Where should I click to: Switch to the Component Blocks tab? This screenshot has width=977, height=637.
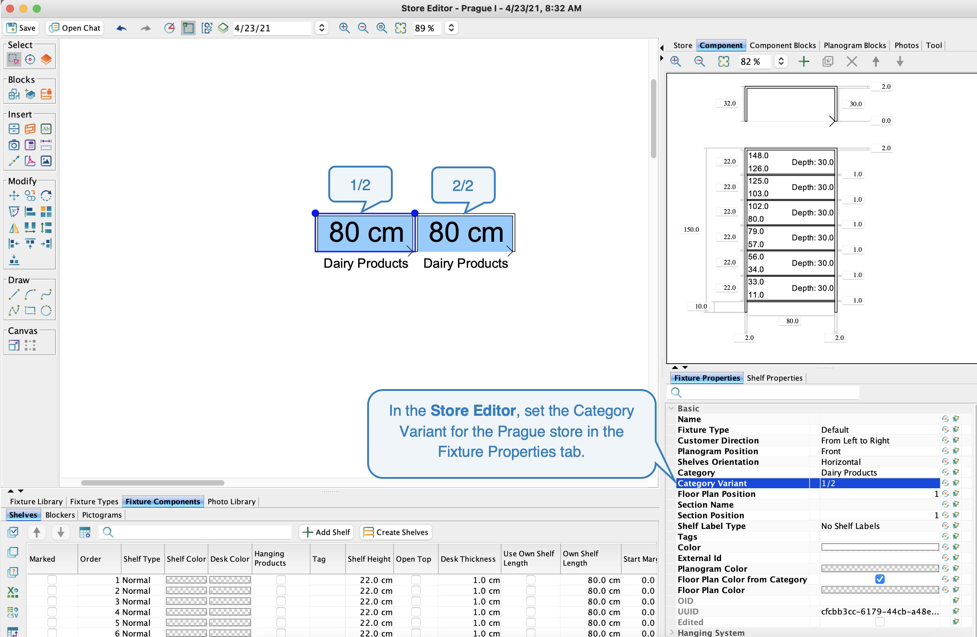(x=782, y=45)
